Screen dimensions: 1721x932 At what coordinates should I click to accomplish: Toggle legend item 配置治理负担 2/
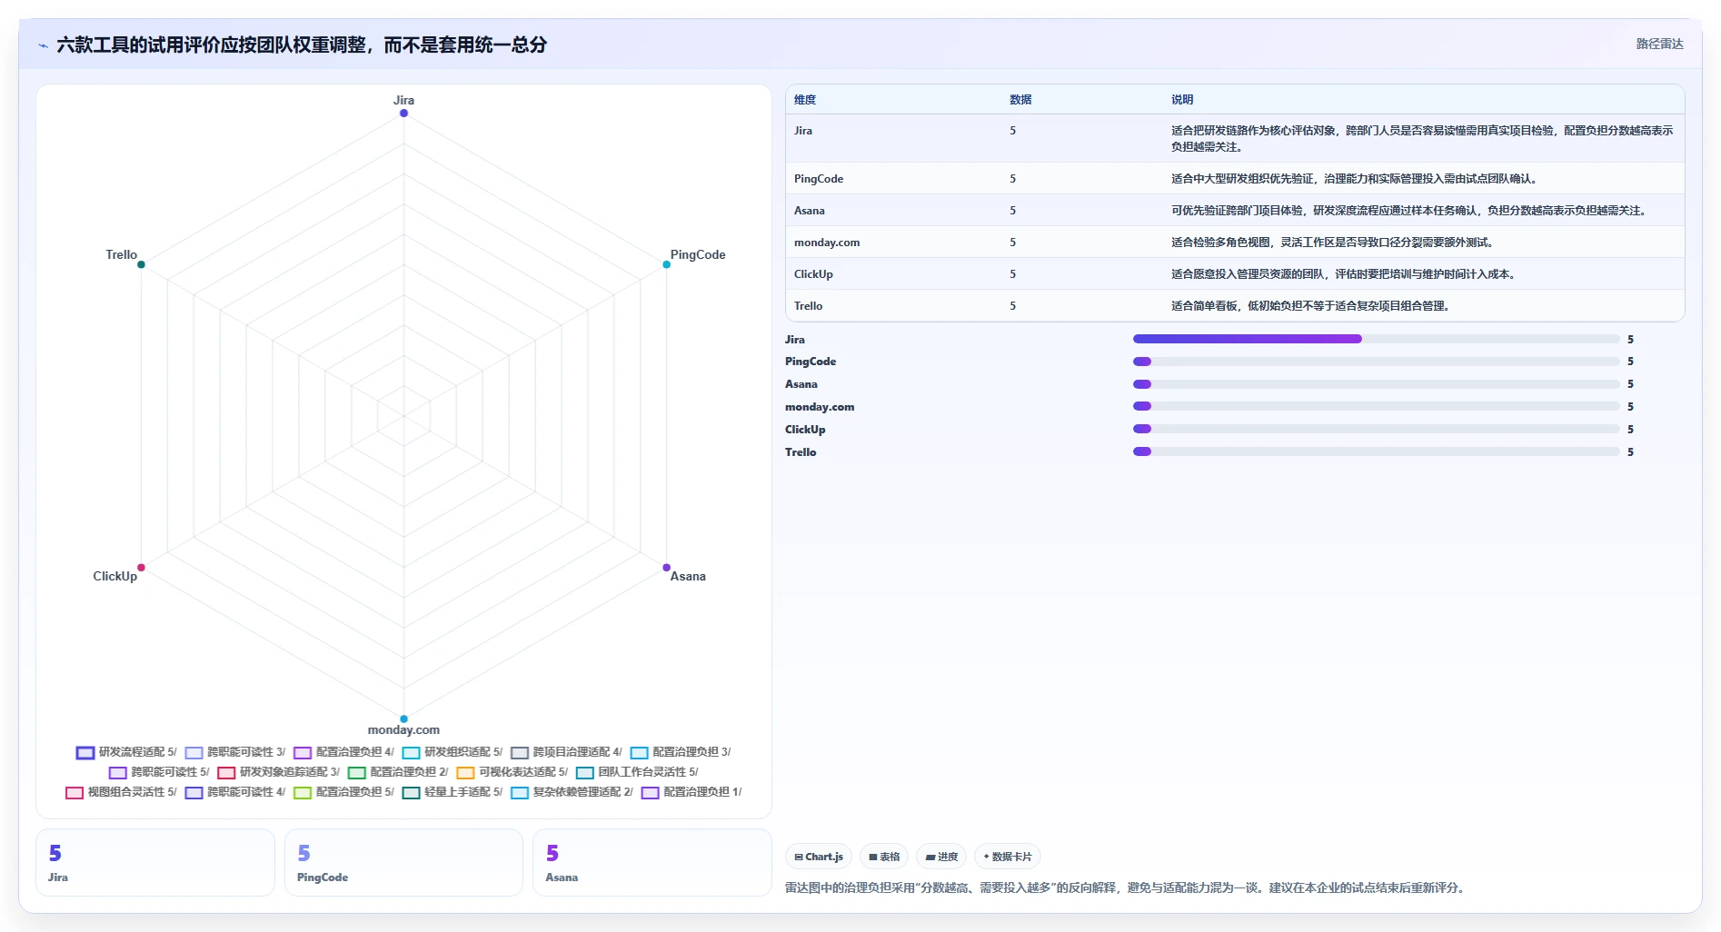click(398, 772)
